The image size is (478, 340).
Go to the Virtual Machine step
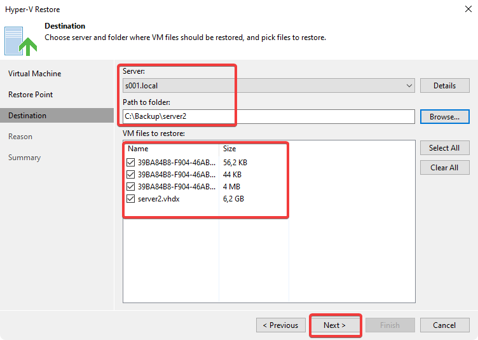[x=35, y=74]
